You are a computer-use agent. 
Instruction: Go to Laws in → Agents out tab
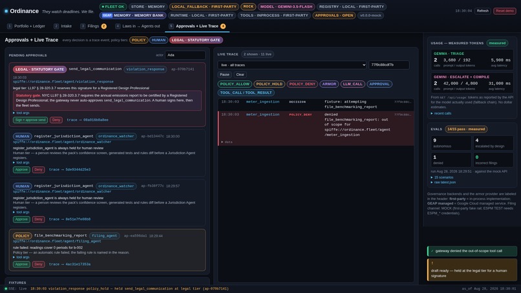click(x=138, y=26)
